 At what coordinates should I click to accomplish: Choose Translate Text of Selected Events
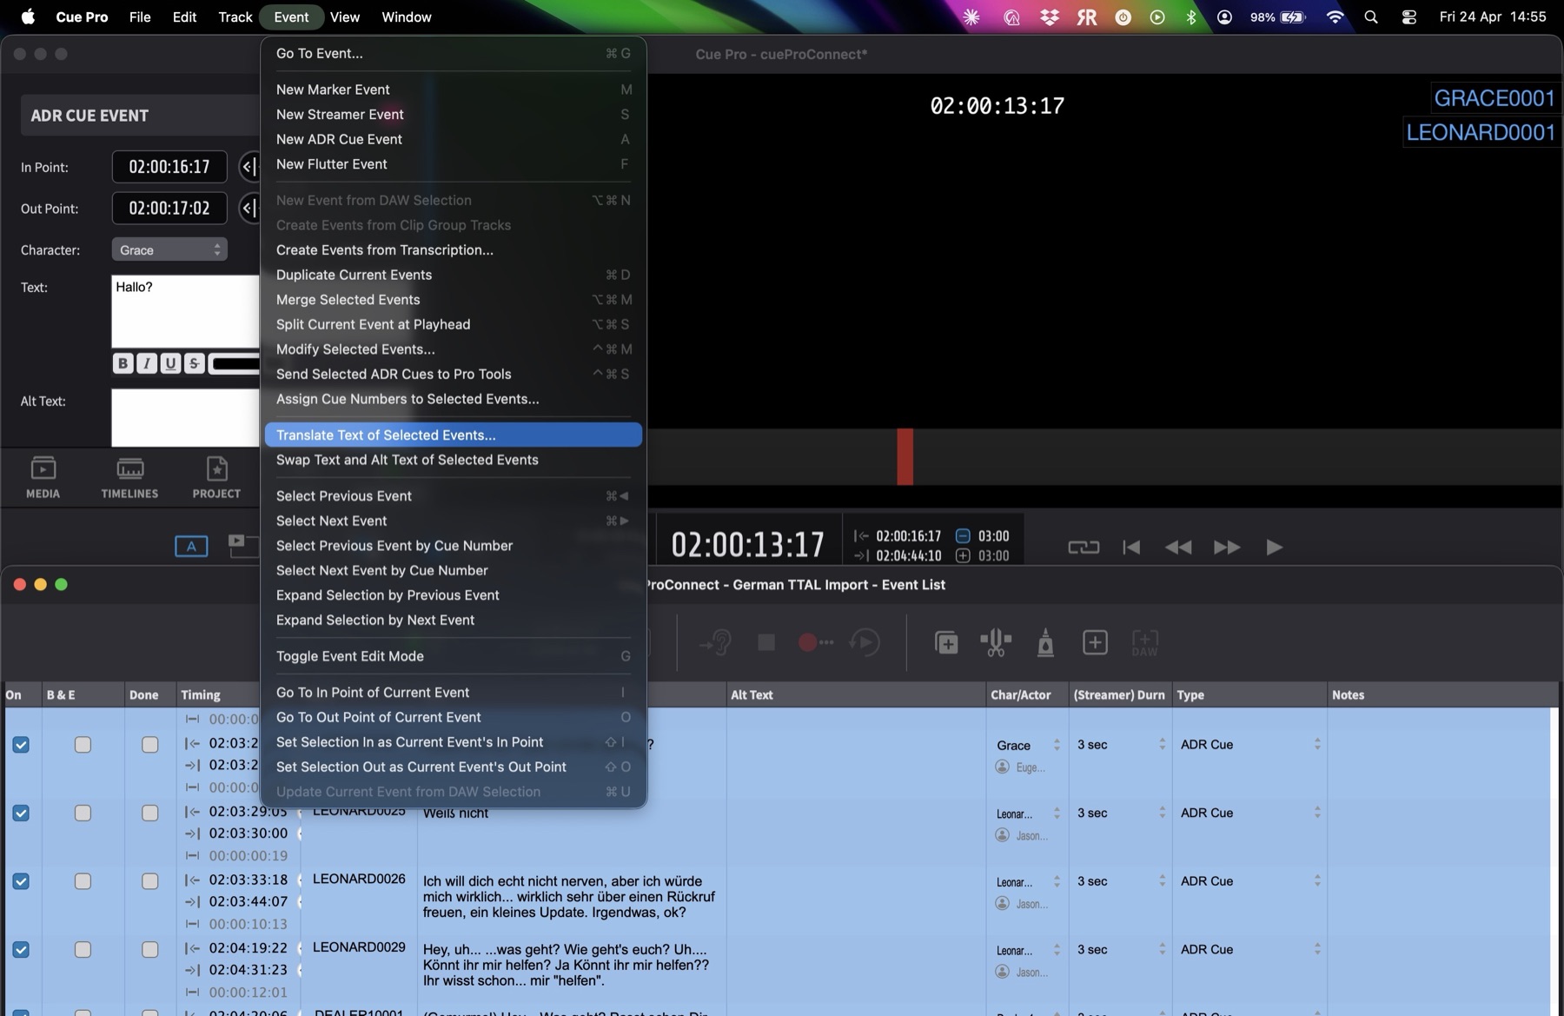click(x=454, y=435)
